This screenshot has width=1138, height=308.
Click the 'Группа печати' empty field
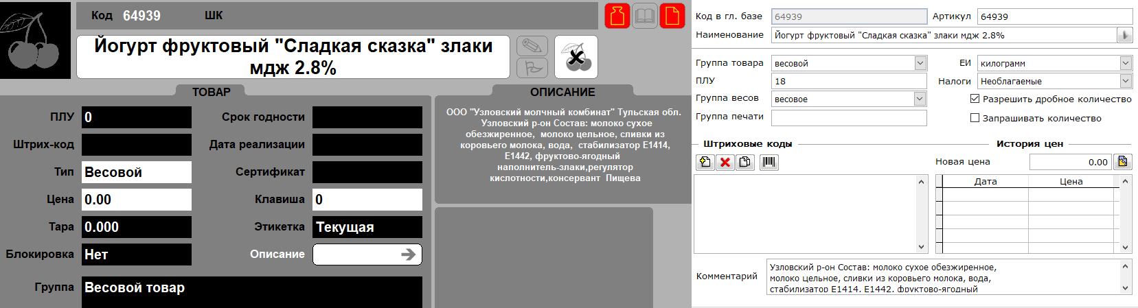click(x=849, y=118)
